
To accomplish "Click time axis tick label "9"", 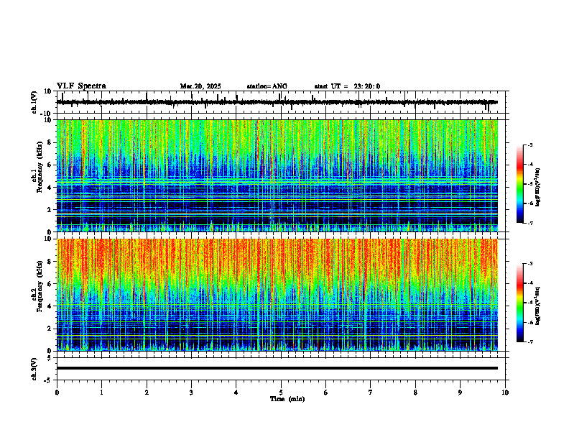I will tap(460, 393).
